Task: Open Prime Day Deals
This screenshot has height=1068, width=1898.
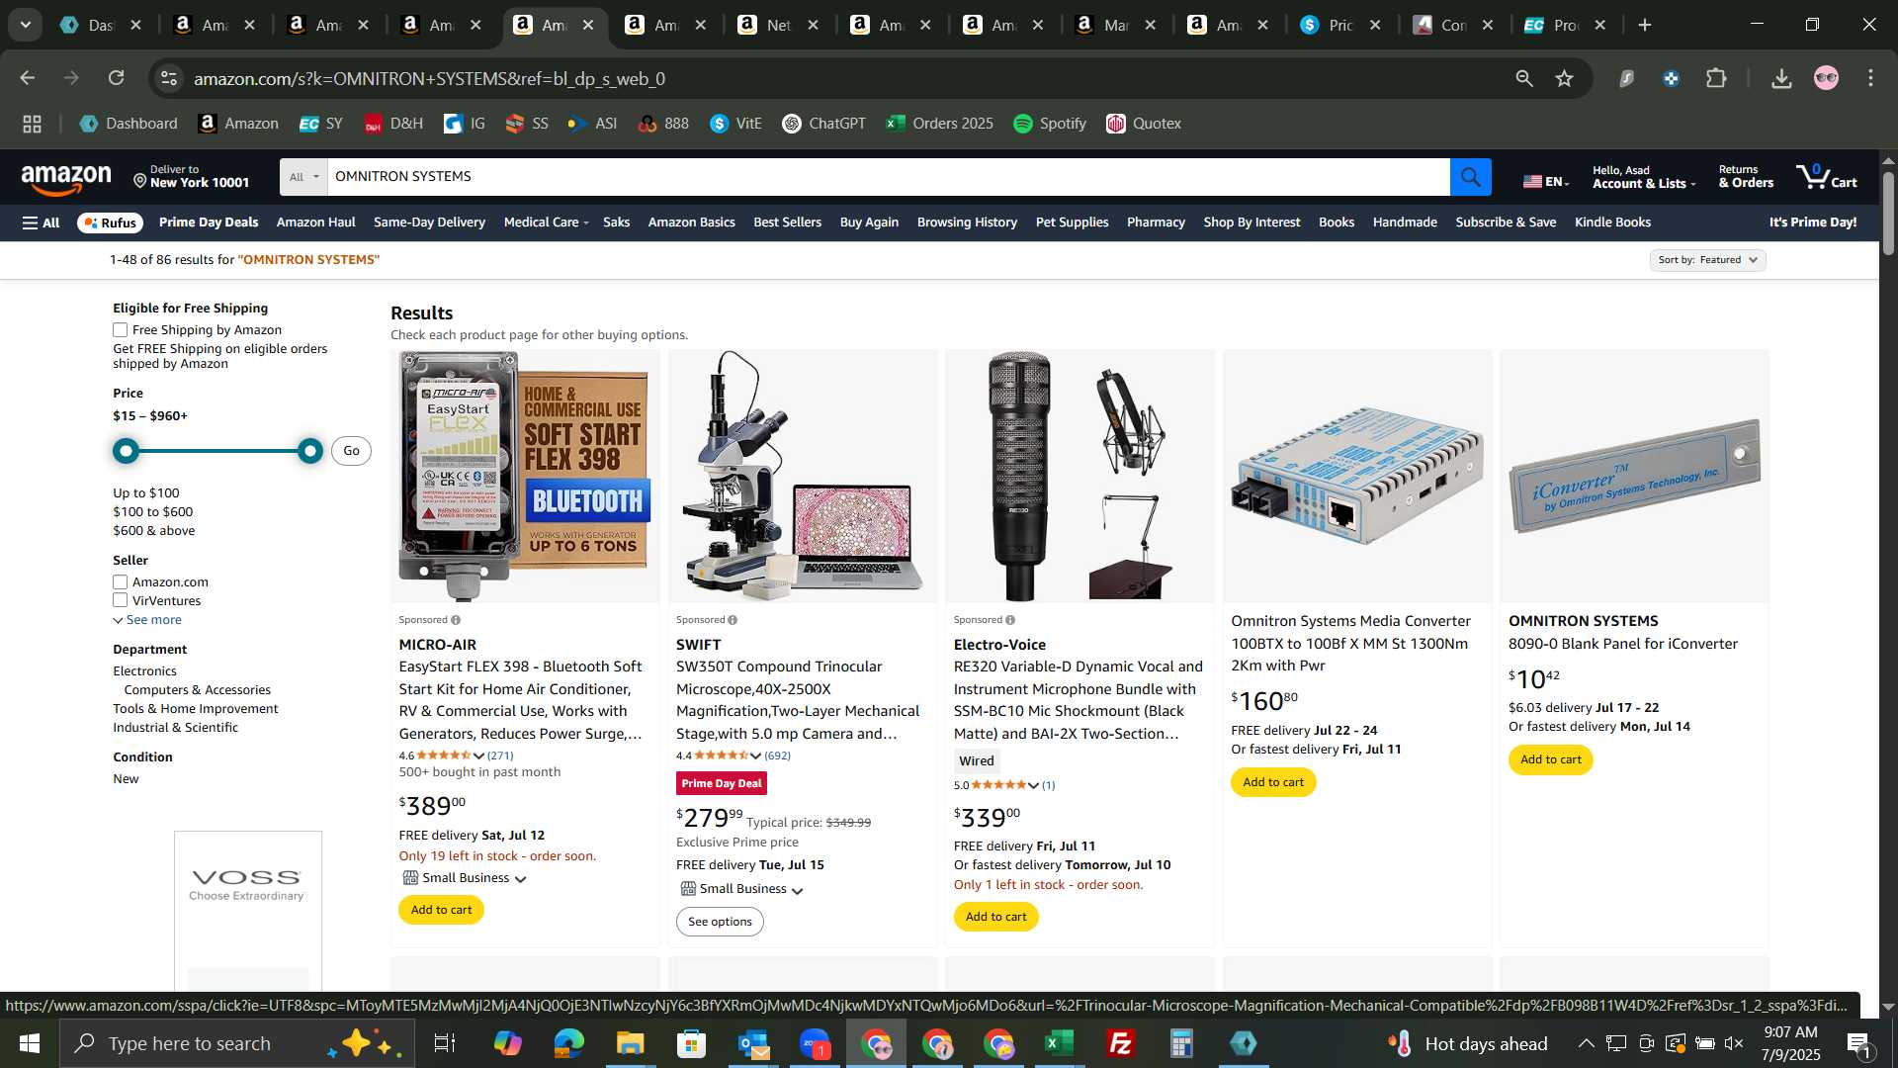Action: coord(209,222)
